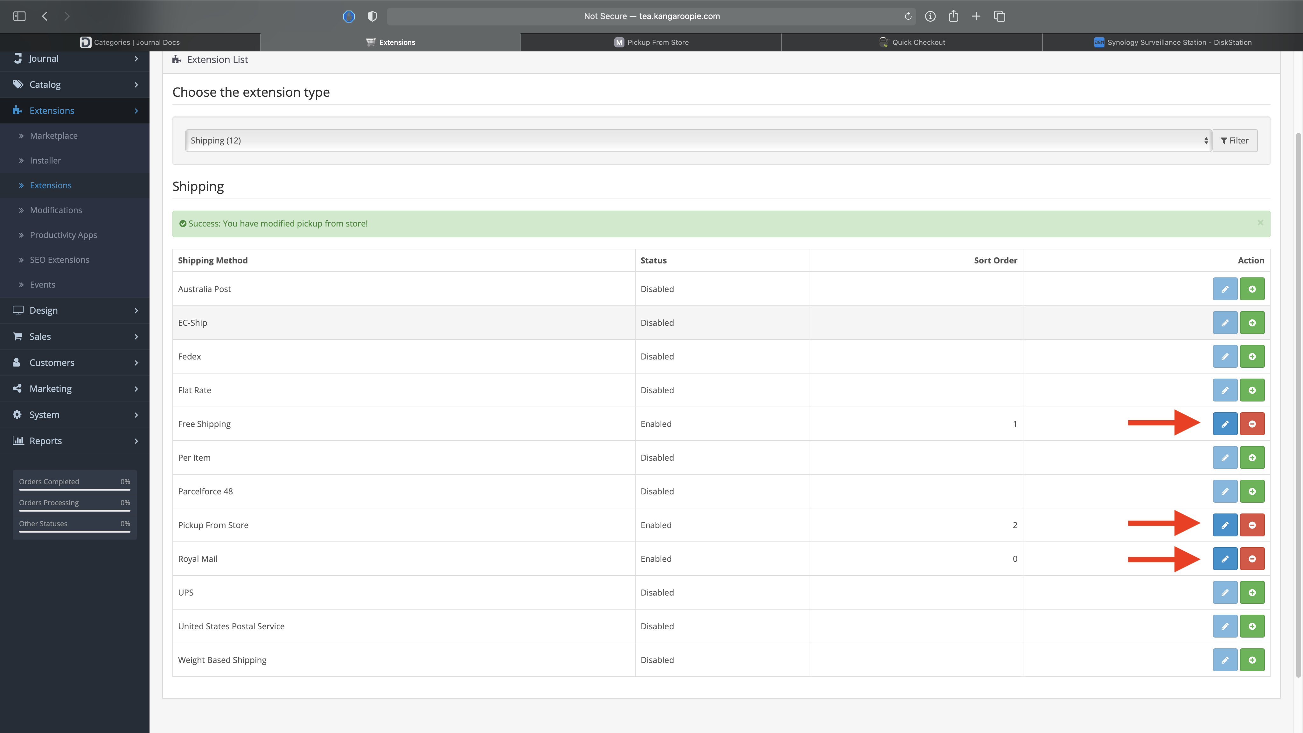Install the Australia Post shipping extension
1303x733 pixels.
[1252, 289]
